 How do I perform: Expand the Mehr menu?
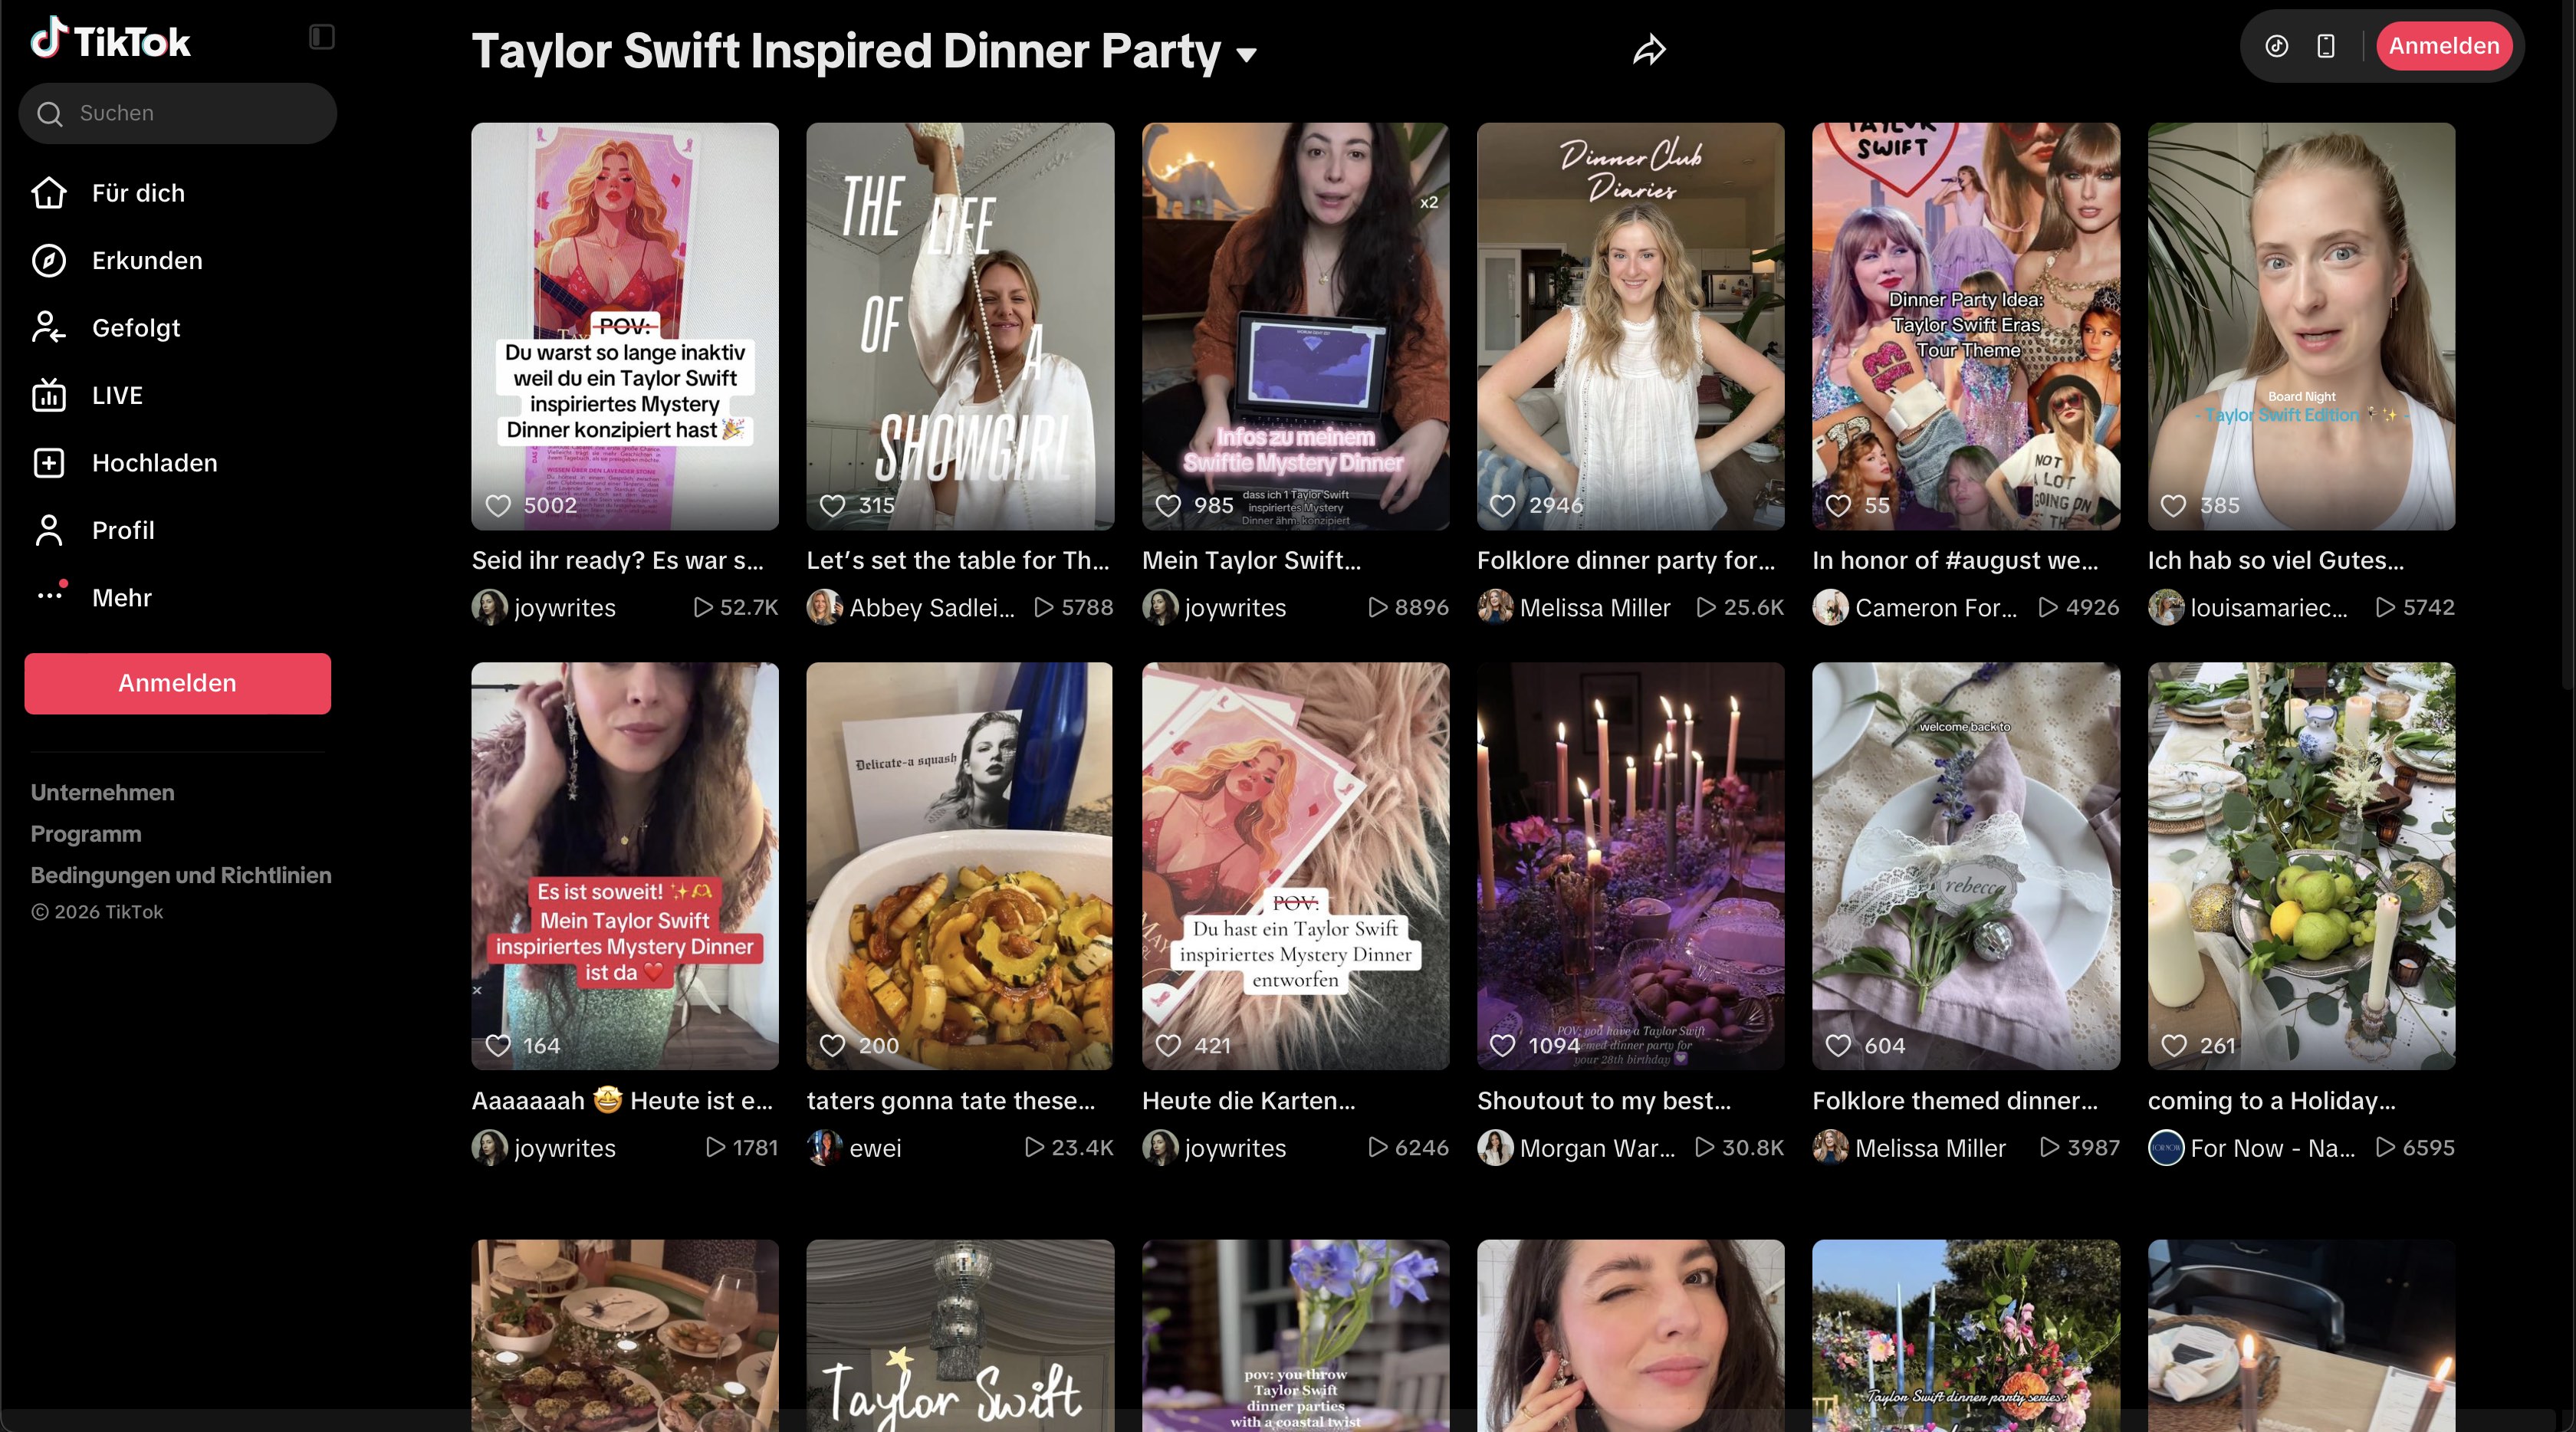click(x=121, y=598)
